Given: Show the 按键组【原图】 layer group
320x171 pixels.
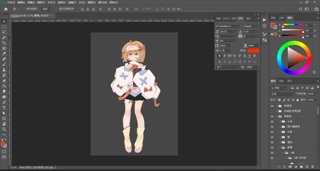Looking at the screenshot, I should pyautogui.click(x=272, y=111).
